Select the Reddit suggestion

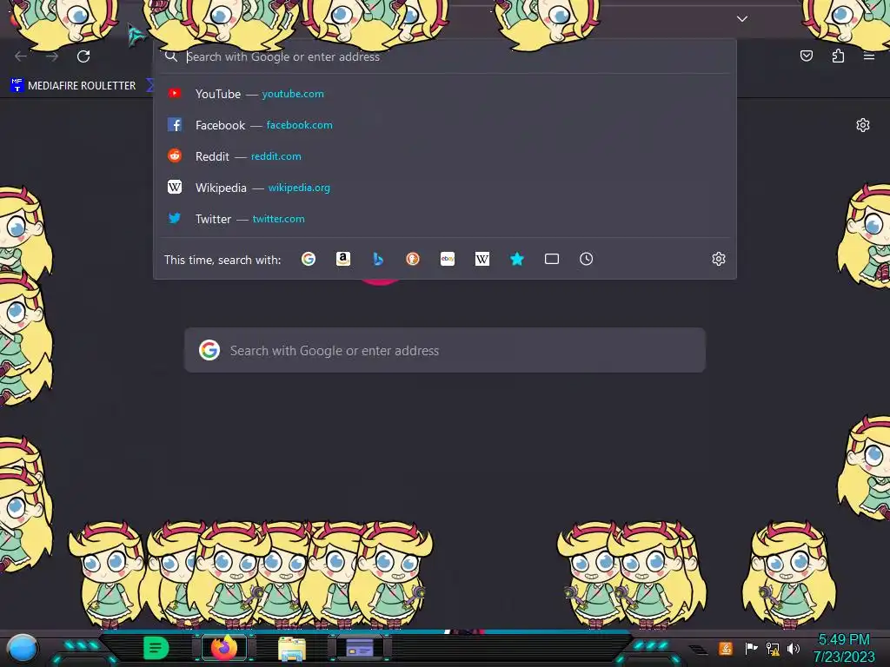445,156
